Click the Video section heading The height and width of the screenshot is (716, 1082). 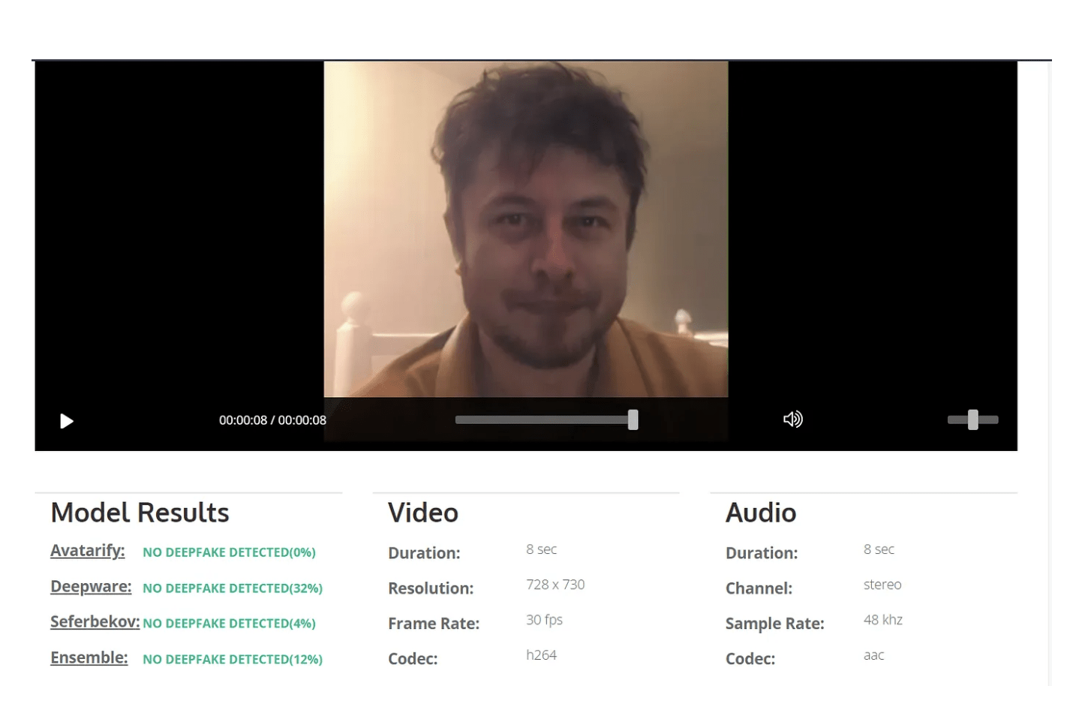423,513
